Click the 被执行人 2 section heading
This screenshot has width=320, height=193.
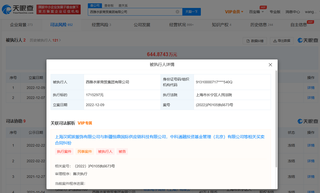point(16,40)
